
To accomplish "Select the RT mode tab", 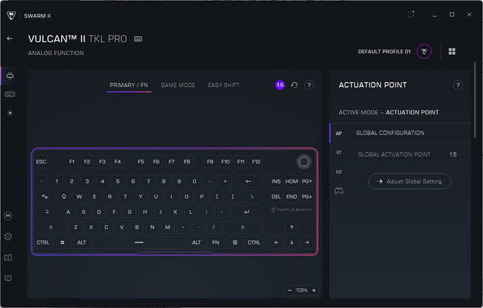I will click(339, 153).
